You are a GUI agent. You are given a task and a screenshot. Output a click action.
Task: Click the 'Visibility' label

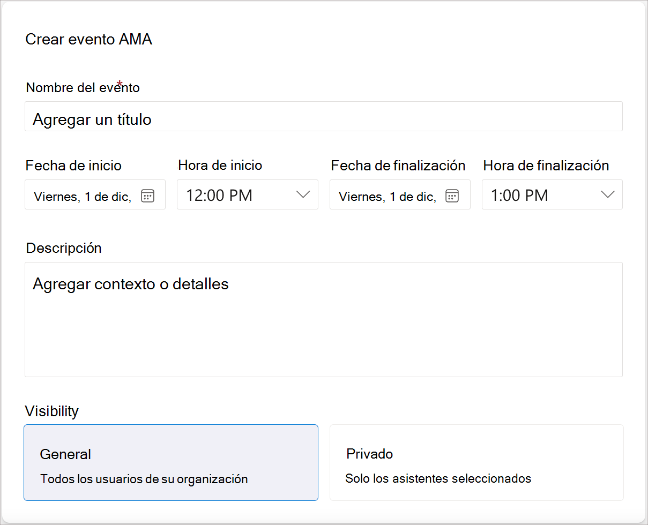tap(52, 411)
